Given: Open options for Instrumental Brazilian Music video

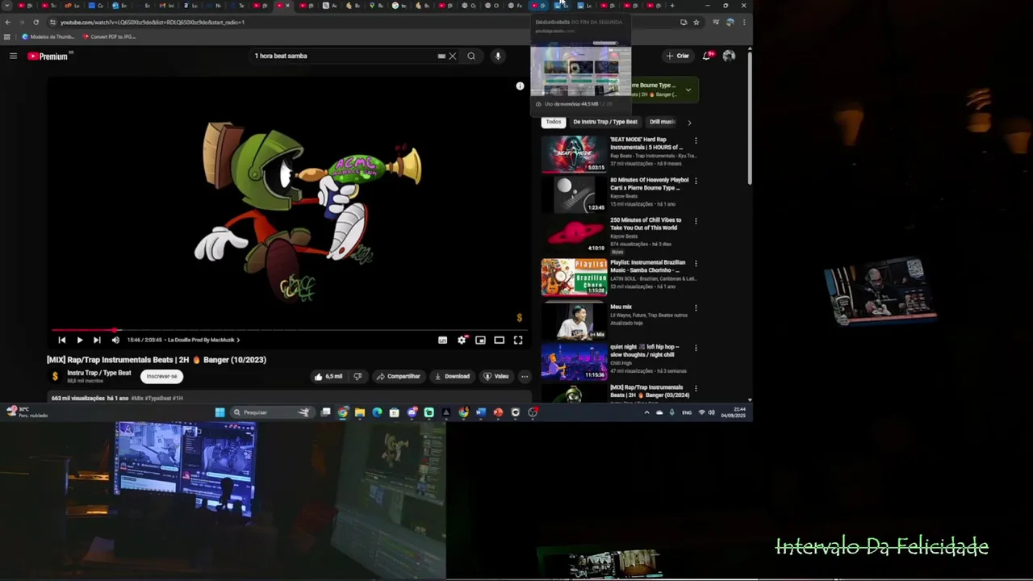Looking at the screenshot, I should 696,263.
